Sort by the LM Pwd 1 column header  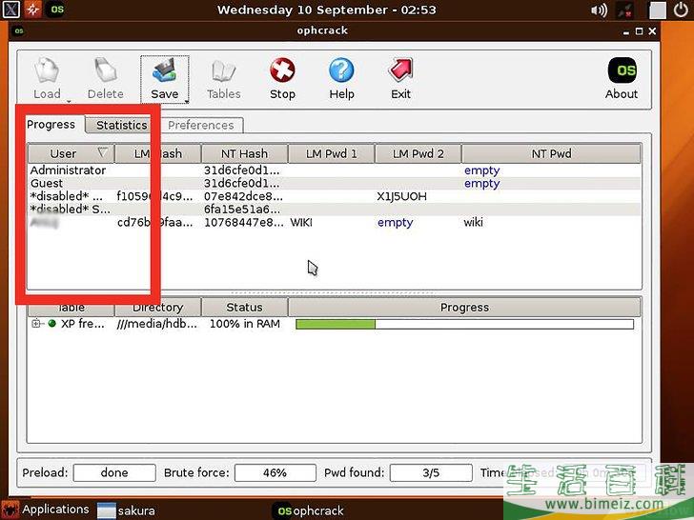(x=331, y=153)
